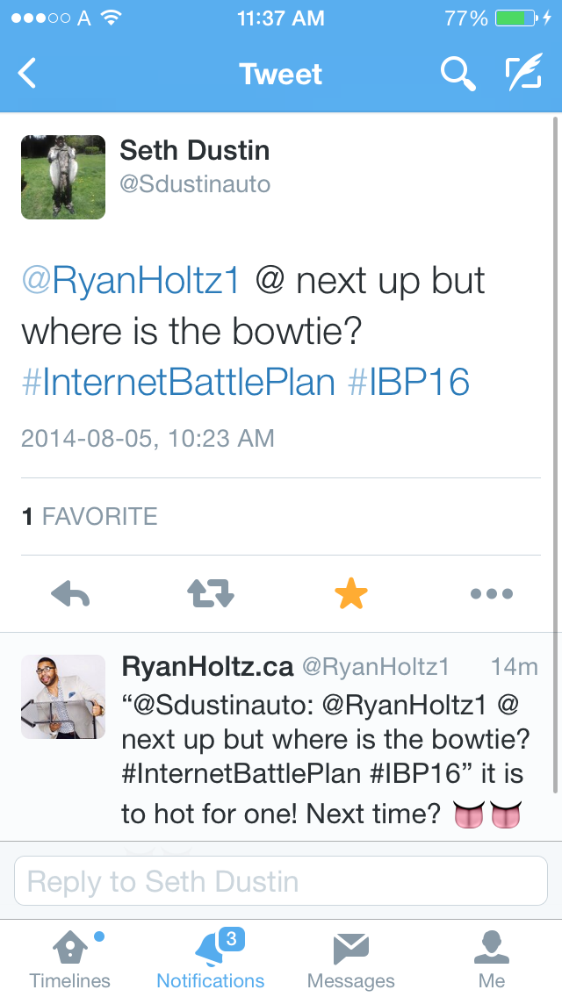
Task: Open more options ellipsis menu
Action: (491, 595)
